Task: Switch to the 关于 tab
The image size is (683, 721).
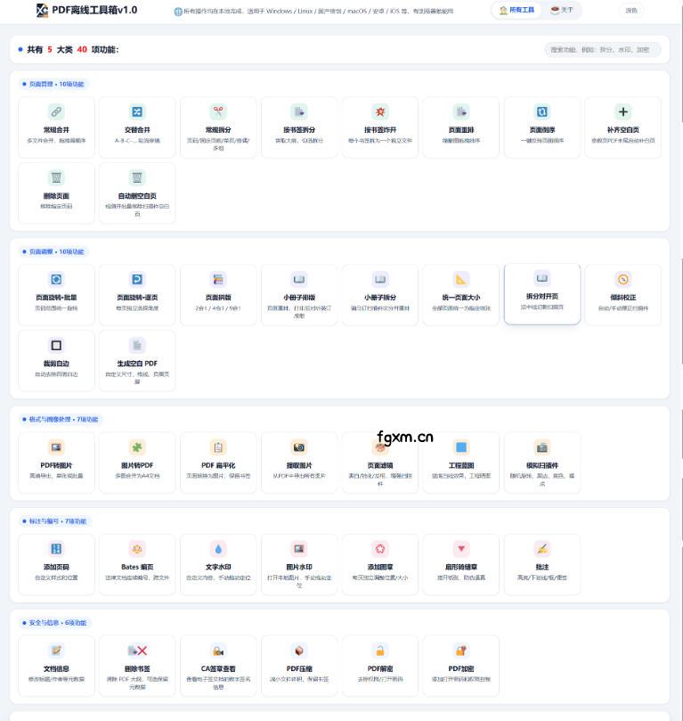Action: 562,10
